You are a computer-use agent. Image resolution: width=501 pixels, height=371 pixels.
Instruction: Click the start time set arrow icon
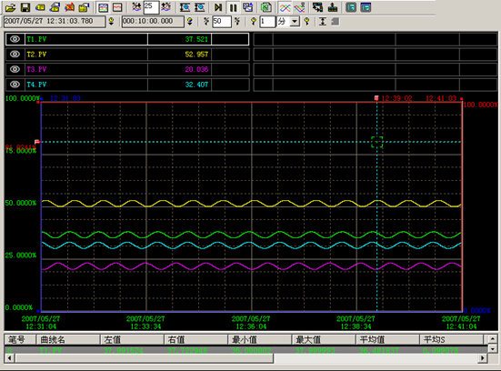(111, 22)
